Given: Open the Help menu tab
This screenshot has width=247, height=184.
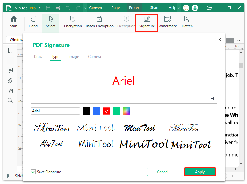Looking at the screenshot, I should [x=172, y=8].
